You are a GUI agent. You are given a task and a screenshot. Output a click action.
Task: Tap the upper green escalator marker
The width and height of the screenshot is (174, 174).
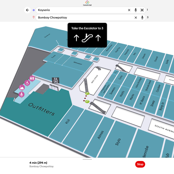point(87,93)
